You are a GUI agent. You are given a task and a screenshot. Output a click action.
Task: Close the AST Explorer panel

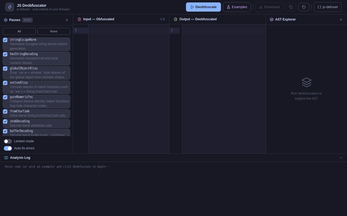click(x=341, y=19)
